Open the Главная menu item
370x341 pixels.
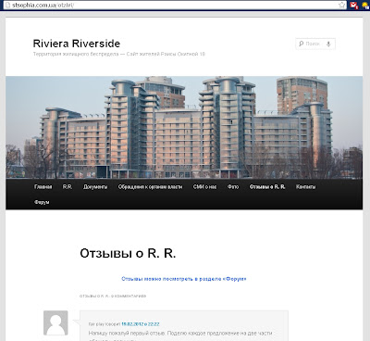[43, 187]
